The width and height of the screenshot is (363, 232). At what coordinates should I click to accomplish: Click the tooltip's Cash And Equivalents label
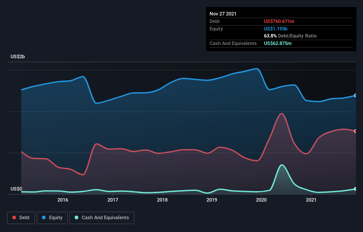tap(233, 43)
